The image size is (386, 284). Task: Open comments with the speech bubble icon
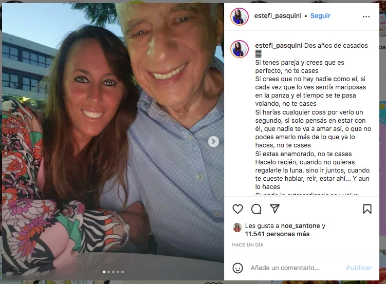pos(256,209)
